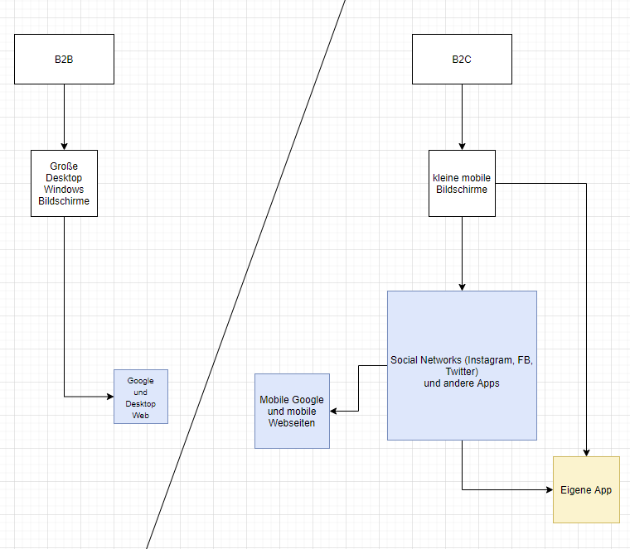
Task: Select connector from kleine mobile Bildschirme to Eigene App
Action: [586, 315]
